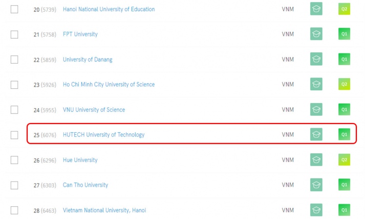Open university icon in HUTECH row

coord(316,134)
